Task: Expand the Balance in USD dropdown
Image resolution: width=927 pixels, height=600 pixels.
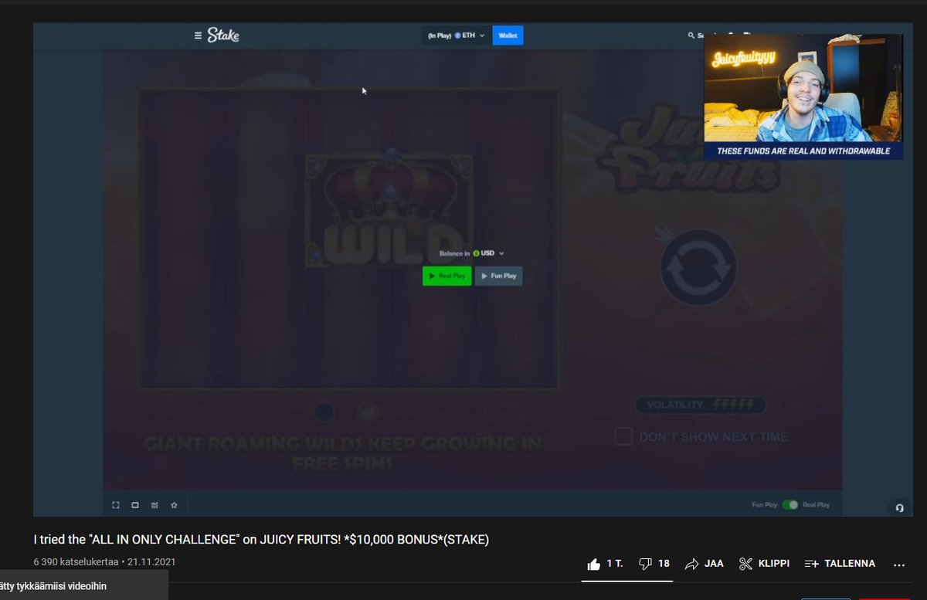Action: click(472, 253)
